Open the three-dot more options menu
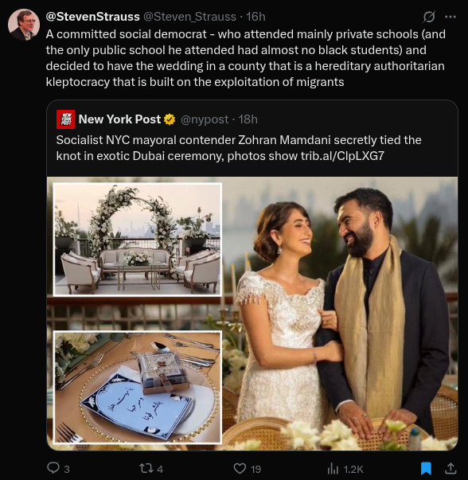Viewport: 468px width, 480px height. pos(450,17)
